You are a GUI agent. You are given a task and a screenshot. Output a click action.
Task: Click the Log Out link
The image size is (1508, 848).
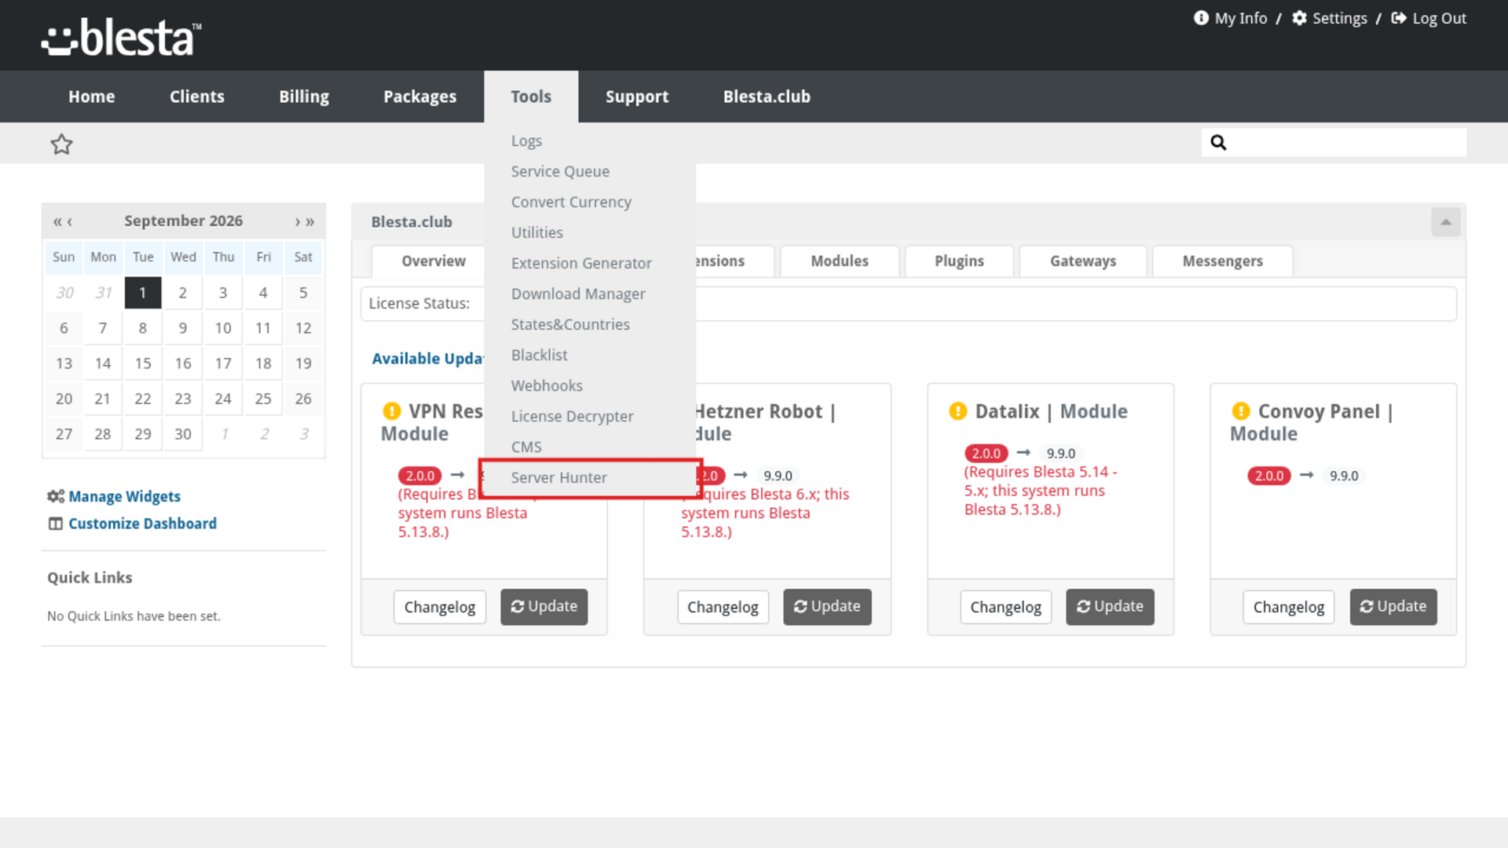pos(1439,18)
